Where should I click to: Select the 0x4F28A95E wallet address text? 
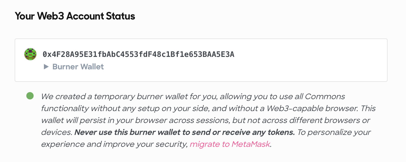138,54
